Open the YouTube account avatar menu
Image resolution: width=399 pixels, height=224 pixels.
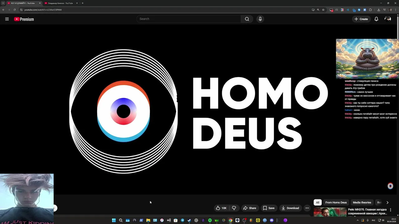[388, 19]
